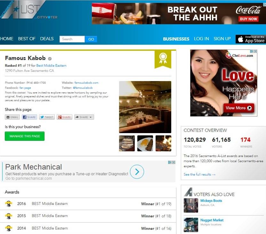Image resolution: width=266 pixels, height=234 pixels.
Task: Go to the Deals section
Action: [47, 39]
